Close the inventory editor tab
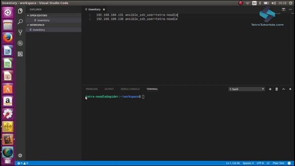Image resolution: width=295 pixels, height=166 pixels. (x=104, y=9)
